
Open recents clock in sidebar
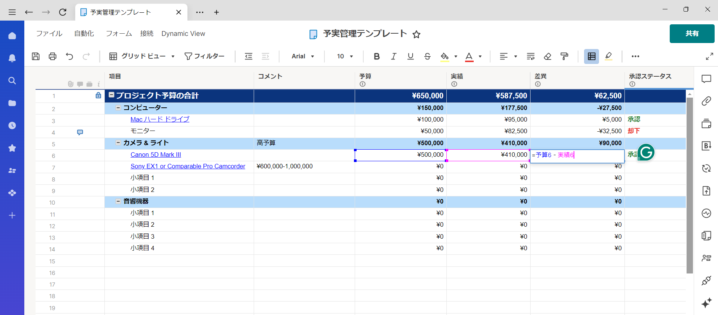[x=12, y=125]
